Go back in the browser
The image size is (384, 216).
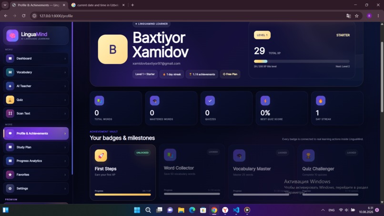pos(6,16)
